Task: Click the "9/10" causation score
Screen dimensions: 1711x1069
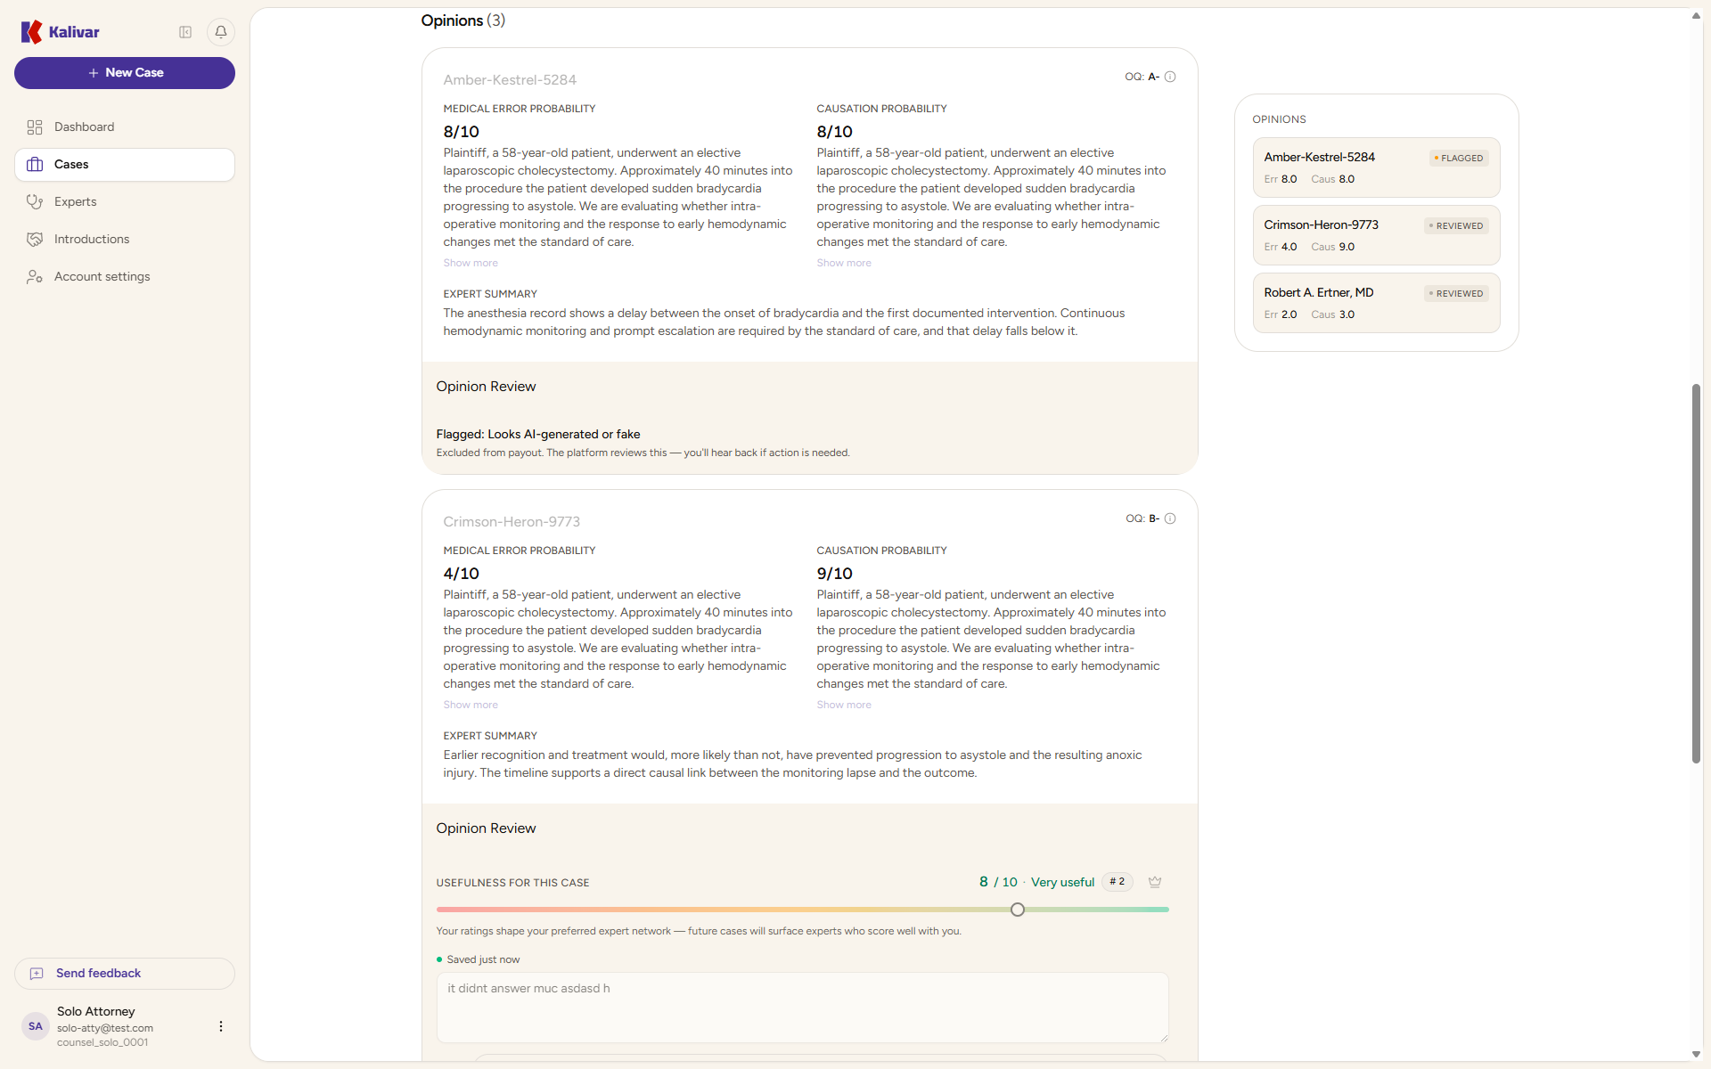Action: point(835,574)
